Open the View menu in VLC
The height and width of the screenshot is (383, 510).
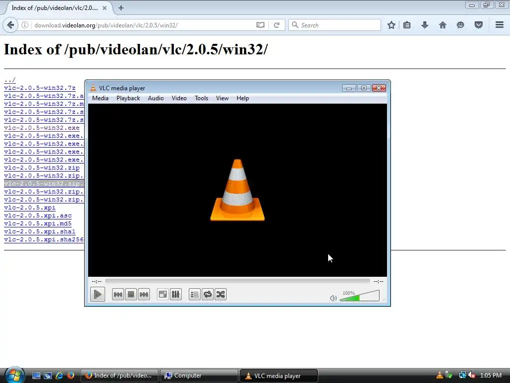[223, 98]
